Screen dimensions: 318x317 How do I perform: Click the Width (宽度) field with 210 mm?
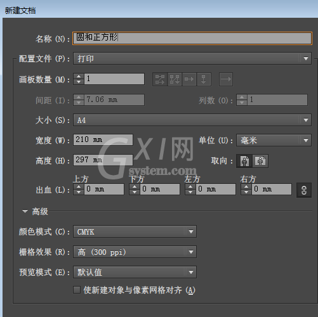[x=103, y=139]
